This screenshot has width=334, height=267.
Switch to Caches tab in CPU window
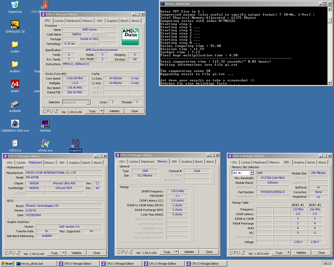(x=59, y=21)
